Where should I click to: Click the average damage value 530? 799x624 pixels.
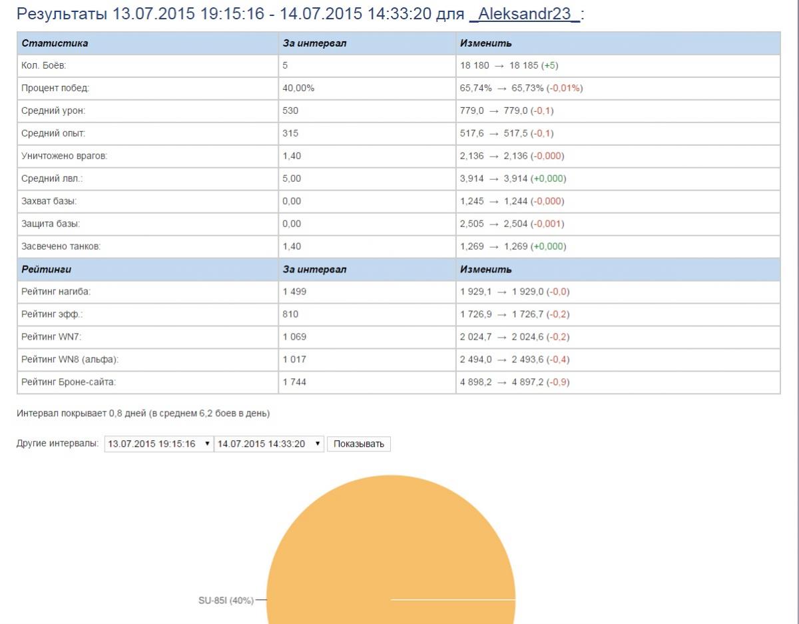[x=290, y=111]
